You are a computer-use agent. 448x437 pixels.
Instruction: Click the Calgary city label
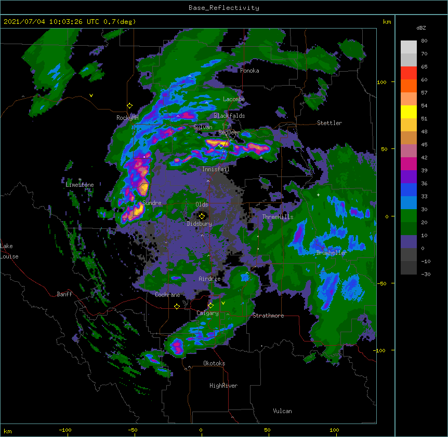coord(208,313)
